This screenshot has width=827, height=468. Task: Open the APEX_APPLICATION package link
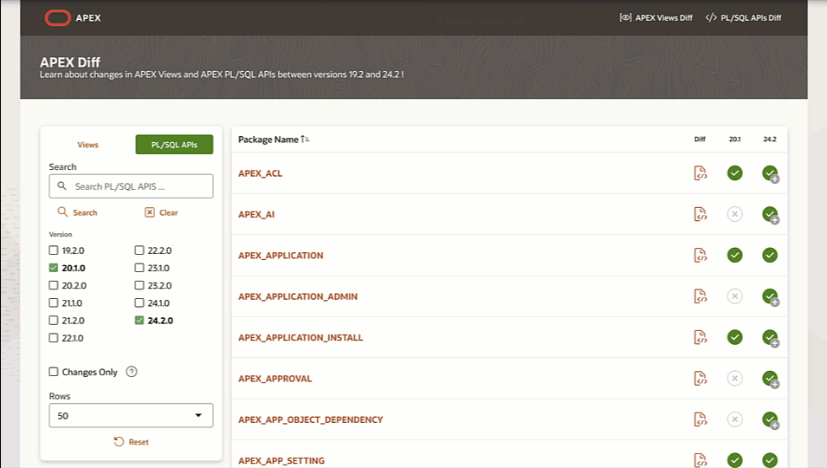[x=281, y=256]
